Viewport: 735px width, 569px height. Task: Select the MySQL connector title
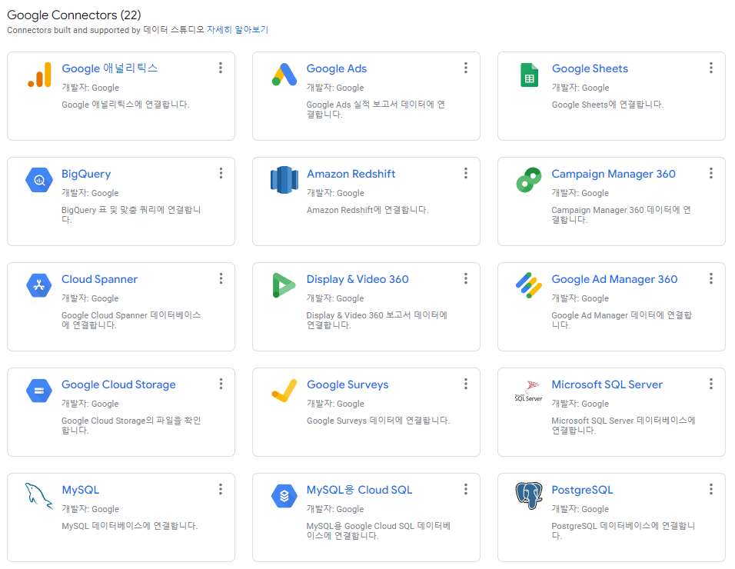tap(81, 490)
